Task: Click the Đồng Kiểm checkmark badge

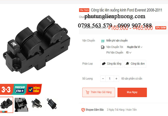Action: tap(34, 89)
